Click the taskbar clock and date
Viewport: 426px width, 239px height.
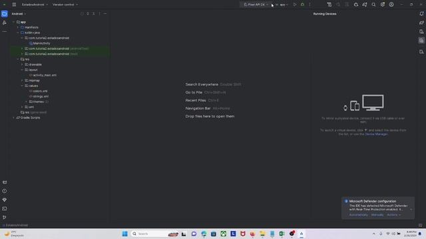(410, 234)
